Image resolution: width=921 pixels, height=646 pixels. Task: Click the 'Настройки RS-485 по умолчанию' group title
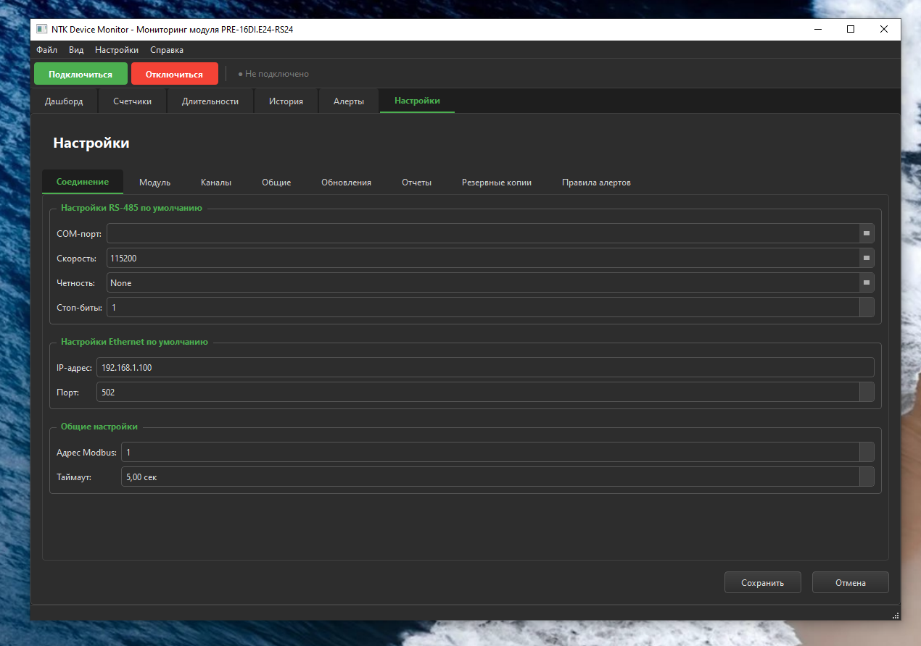[131, 208]
